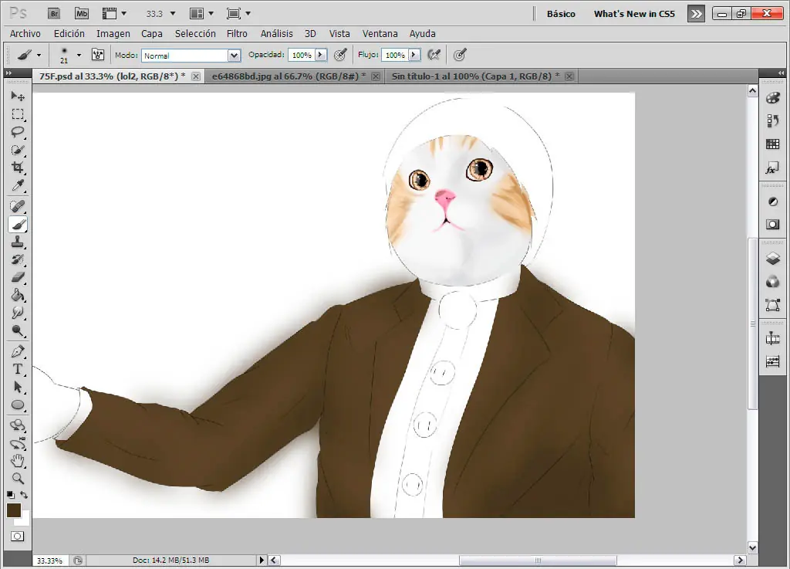Select the Move tool

[18, 96]
